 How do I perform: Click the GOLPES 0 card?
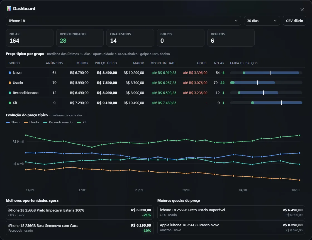point(181,38)
